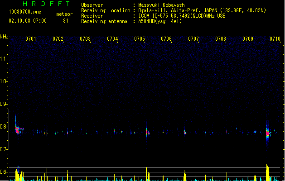This screenshot has width=285, height=181.
Task: Click the meteor count value 31
Action: click(65, 21)
